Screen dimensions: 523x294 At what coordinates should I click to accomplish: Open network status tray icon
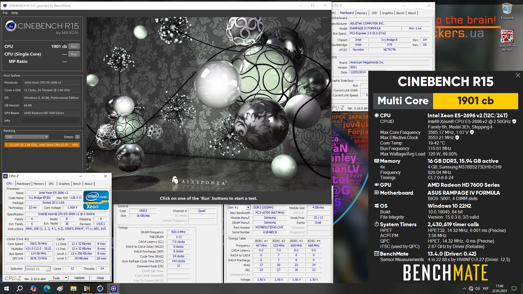click(471, 289)
